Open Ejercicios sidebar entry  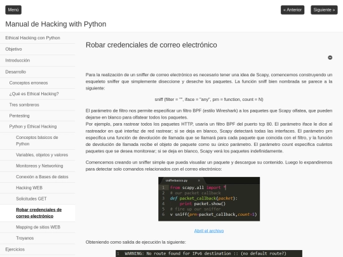[37, 249]
